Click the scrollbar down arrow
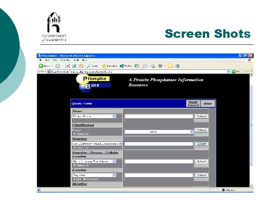 [x=251, y=186]
